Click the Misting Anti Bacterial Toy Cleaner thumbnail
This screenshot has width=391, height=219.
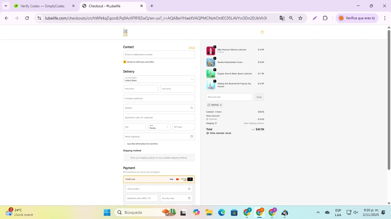211,85
